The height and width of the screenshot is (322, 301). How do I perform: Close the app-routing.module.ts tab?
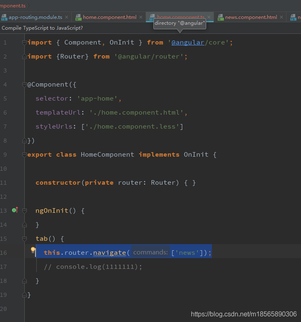[66, 17]
